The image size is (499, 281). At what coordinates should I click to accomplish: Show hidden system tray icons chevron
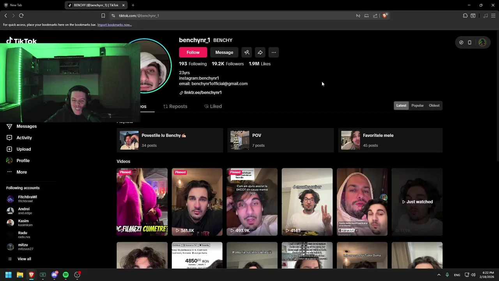coord(439,275)
